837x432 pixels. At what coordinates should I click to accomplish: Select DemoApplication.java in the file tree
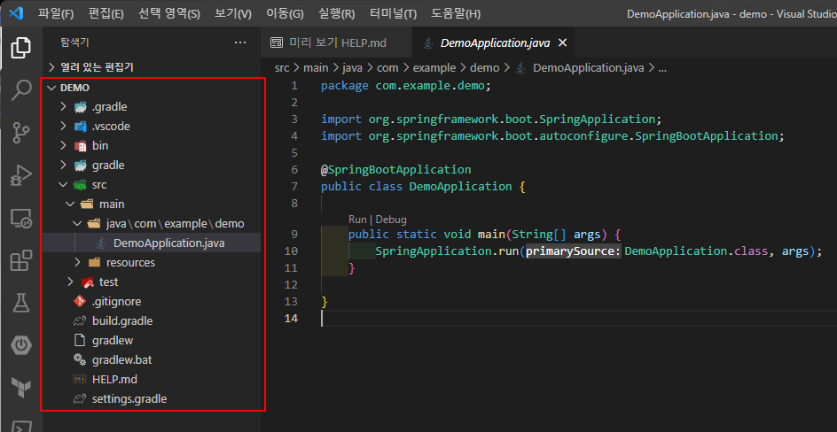152,243
